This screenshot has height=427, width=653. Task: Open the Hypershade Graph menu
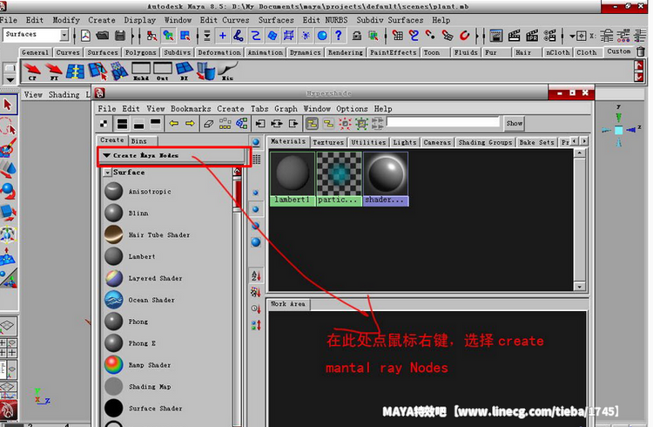click(286, 109)
